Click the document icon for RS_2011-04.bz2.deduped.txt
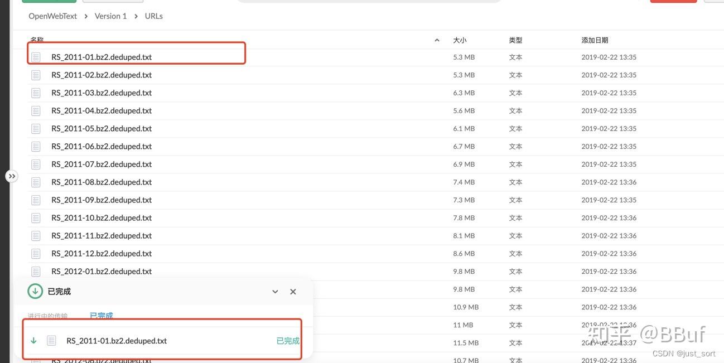Viewport: 724px width, 363px height. [x=36, y=110]
